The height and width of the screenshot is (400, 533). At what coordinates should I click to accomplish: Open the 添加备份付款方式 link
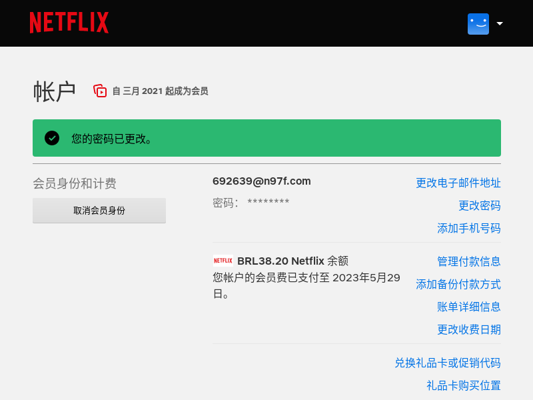pyautogui.click(x=458, y=284)
